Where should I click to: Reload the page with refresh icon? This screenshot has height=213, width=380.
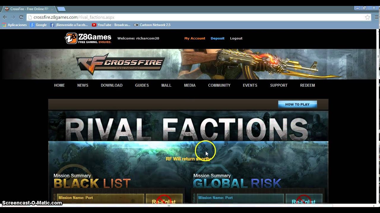[21, 17]
